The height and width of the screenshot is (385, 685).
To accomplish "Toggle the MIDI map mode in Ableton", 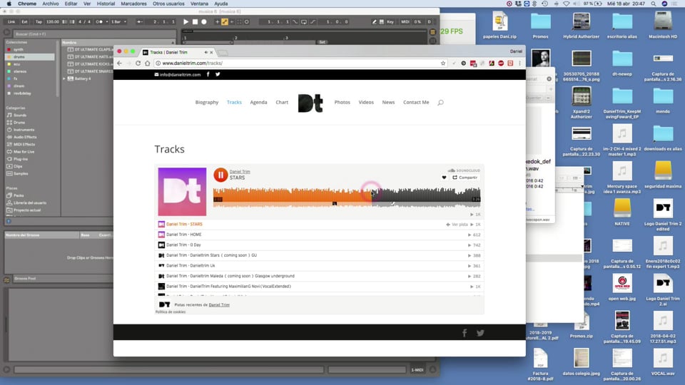I will pos(405,21).
